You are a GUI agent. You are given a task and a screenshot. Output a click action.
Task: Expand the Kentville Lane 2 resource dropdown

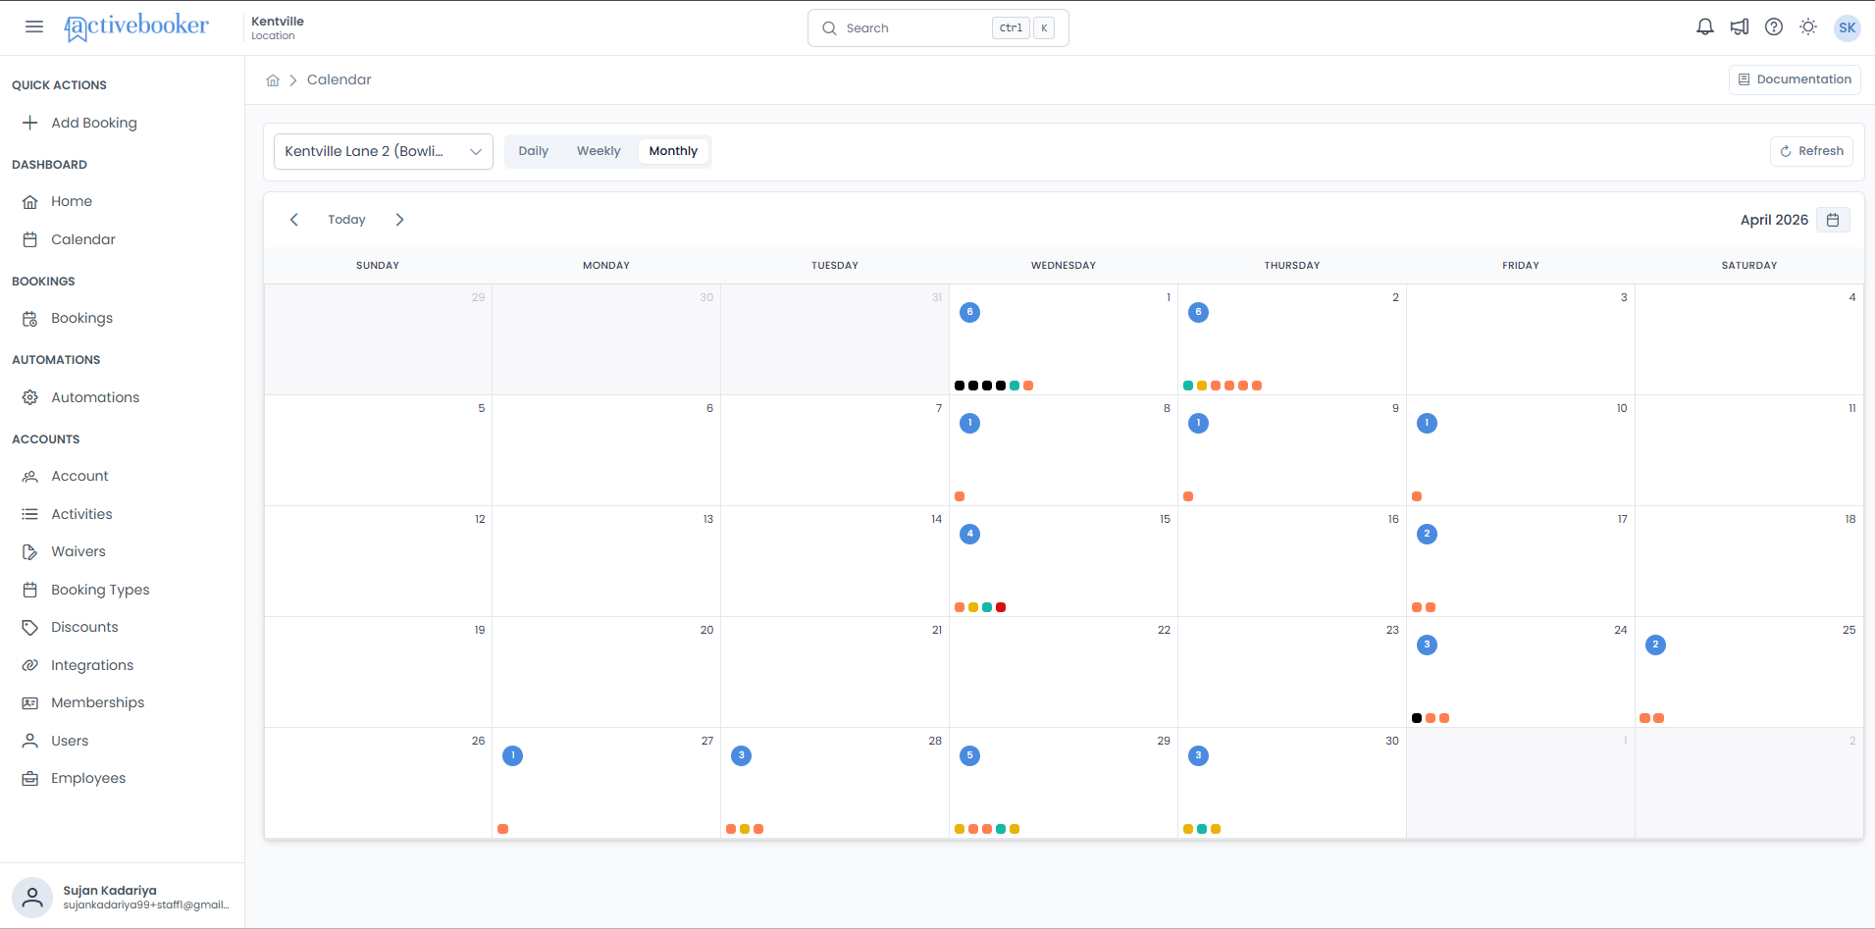tap(384, 151)
